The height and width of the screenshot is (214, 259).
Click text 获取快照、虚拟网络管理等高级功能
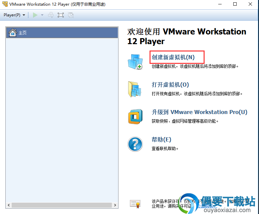click(185, 121)
